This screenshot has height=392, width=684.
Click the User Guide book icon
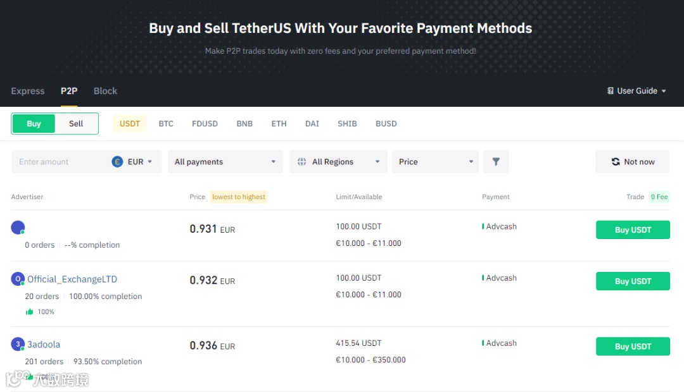point(611,91)
